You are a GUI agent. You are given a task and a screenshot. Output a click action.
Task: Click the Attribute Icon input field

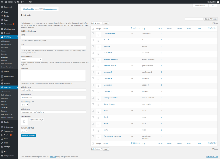(53, 112)
